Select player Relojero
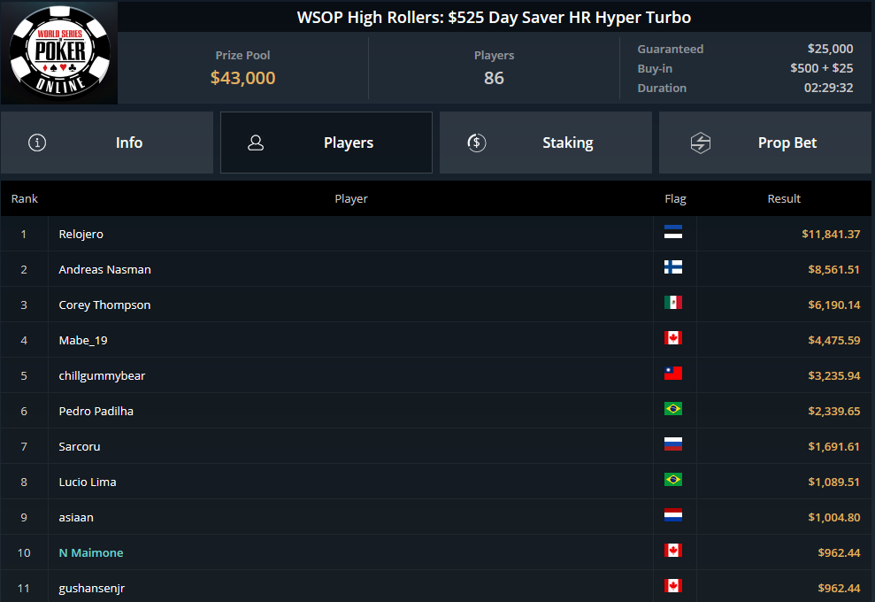 (x=81, y=234)
